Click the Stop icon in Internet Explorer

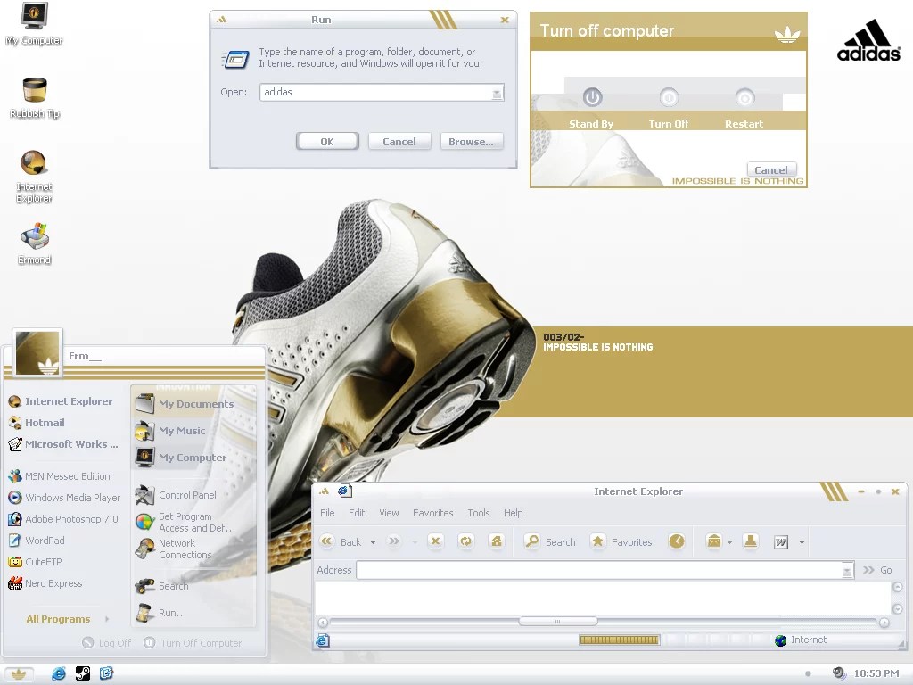click(435, 541)
